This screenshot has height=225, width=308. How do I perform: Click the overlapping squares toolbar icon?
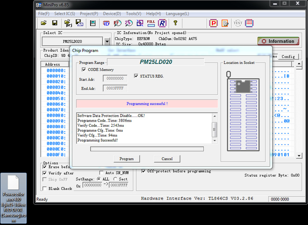pyautogui.click(x=140, y=23)
